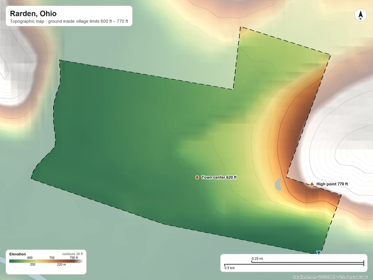Viewport: 373px width, 280px height.
Task: Click the high point triangle marker
Action: pos(312,184)
